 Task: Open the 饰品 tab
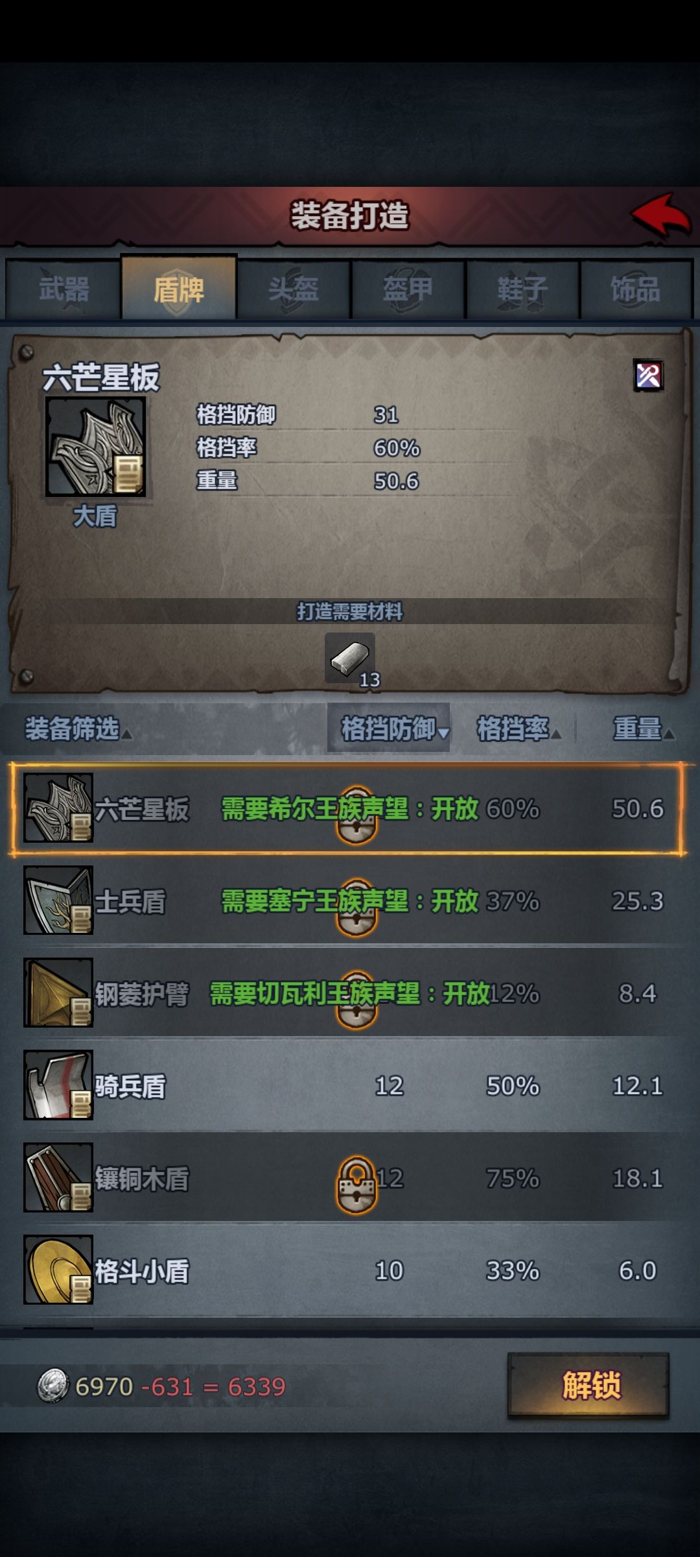point(636,289)
